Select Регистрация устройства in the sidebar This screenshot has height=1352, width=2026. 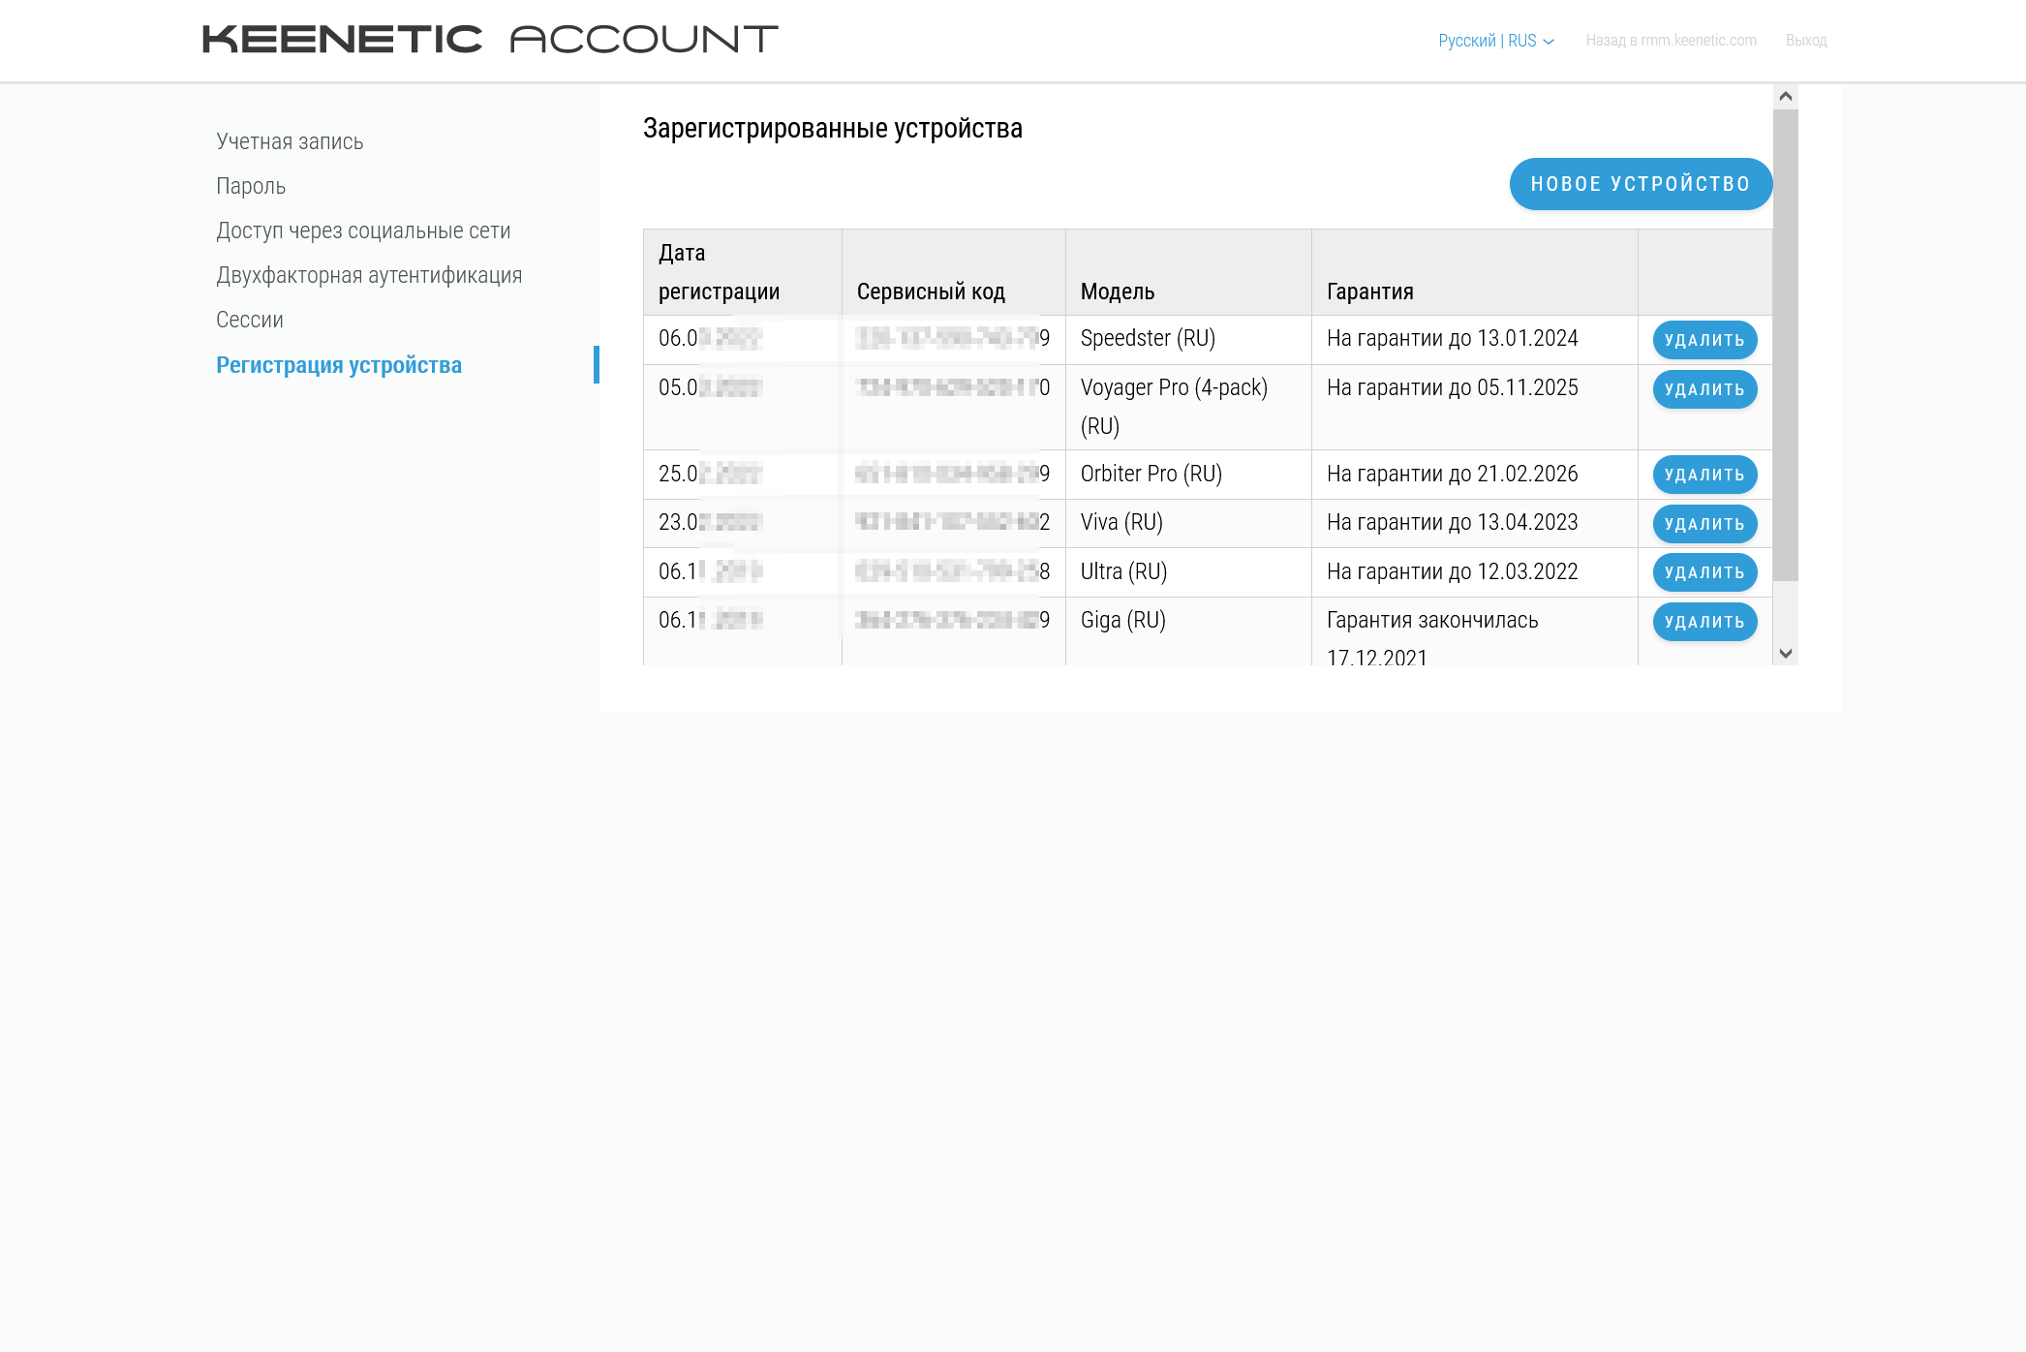pos(339,365)
